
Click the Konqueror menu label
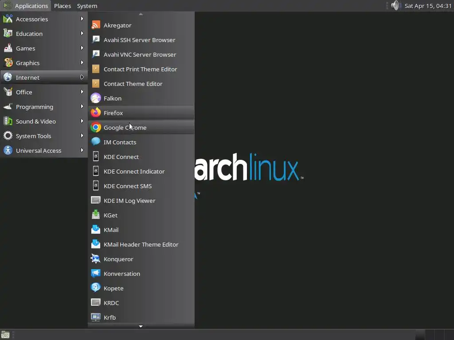click(x=118, y=259)
